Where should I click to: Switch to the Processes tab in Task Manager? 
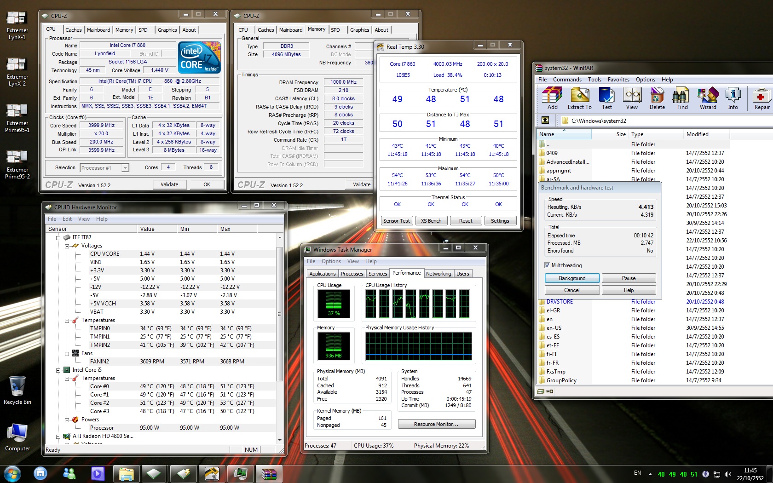pyautogui.click(x=352, y=274)
